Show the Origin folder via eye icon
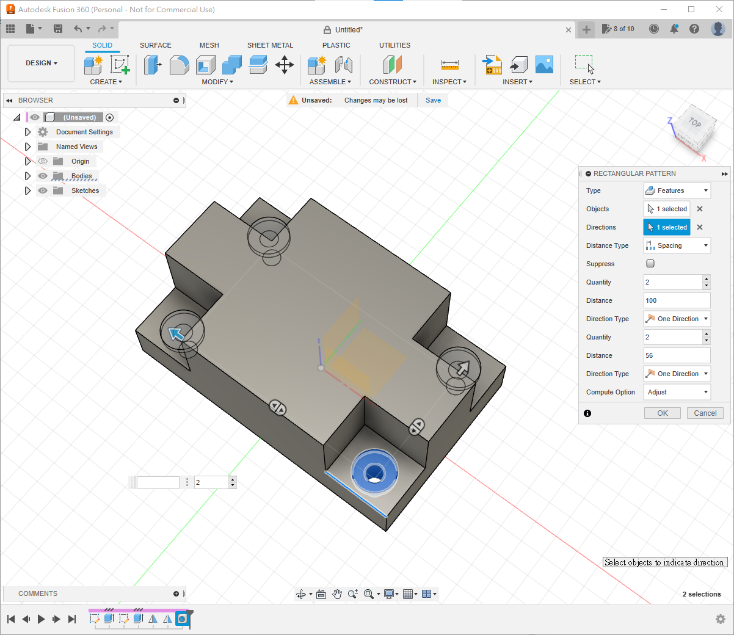734x635 pixels. tap(43, 161)
